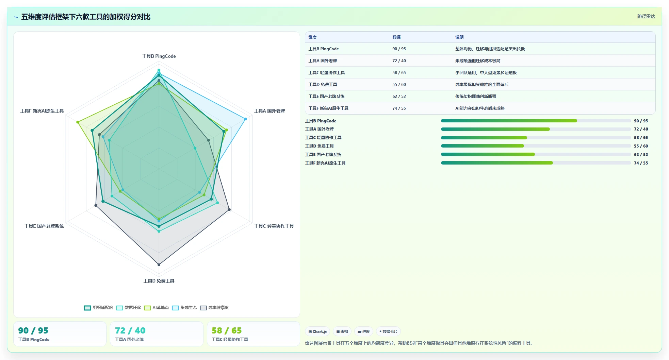Select the 工具A 国外老牌 table row name
This screenshot has width=669, height=360.
coord(323,61)
